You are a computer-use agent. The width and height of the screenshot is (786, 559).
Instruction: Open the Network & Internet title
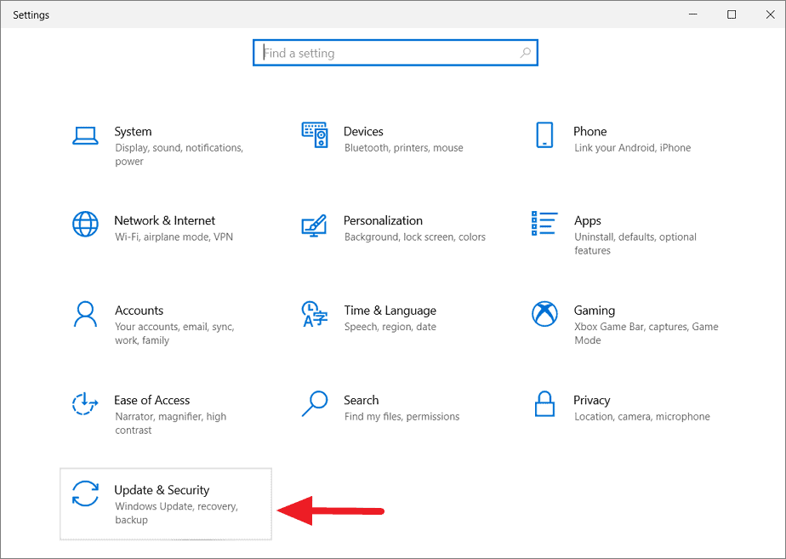click(x=165, y=220)
